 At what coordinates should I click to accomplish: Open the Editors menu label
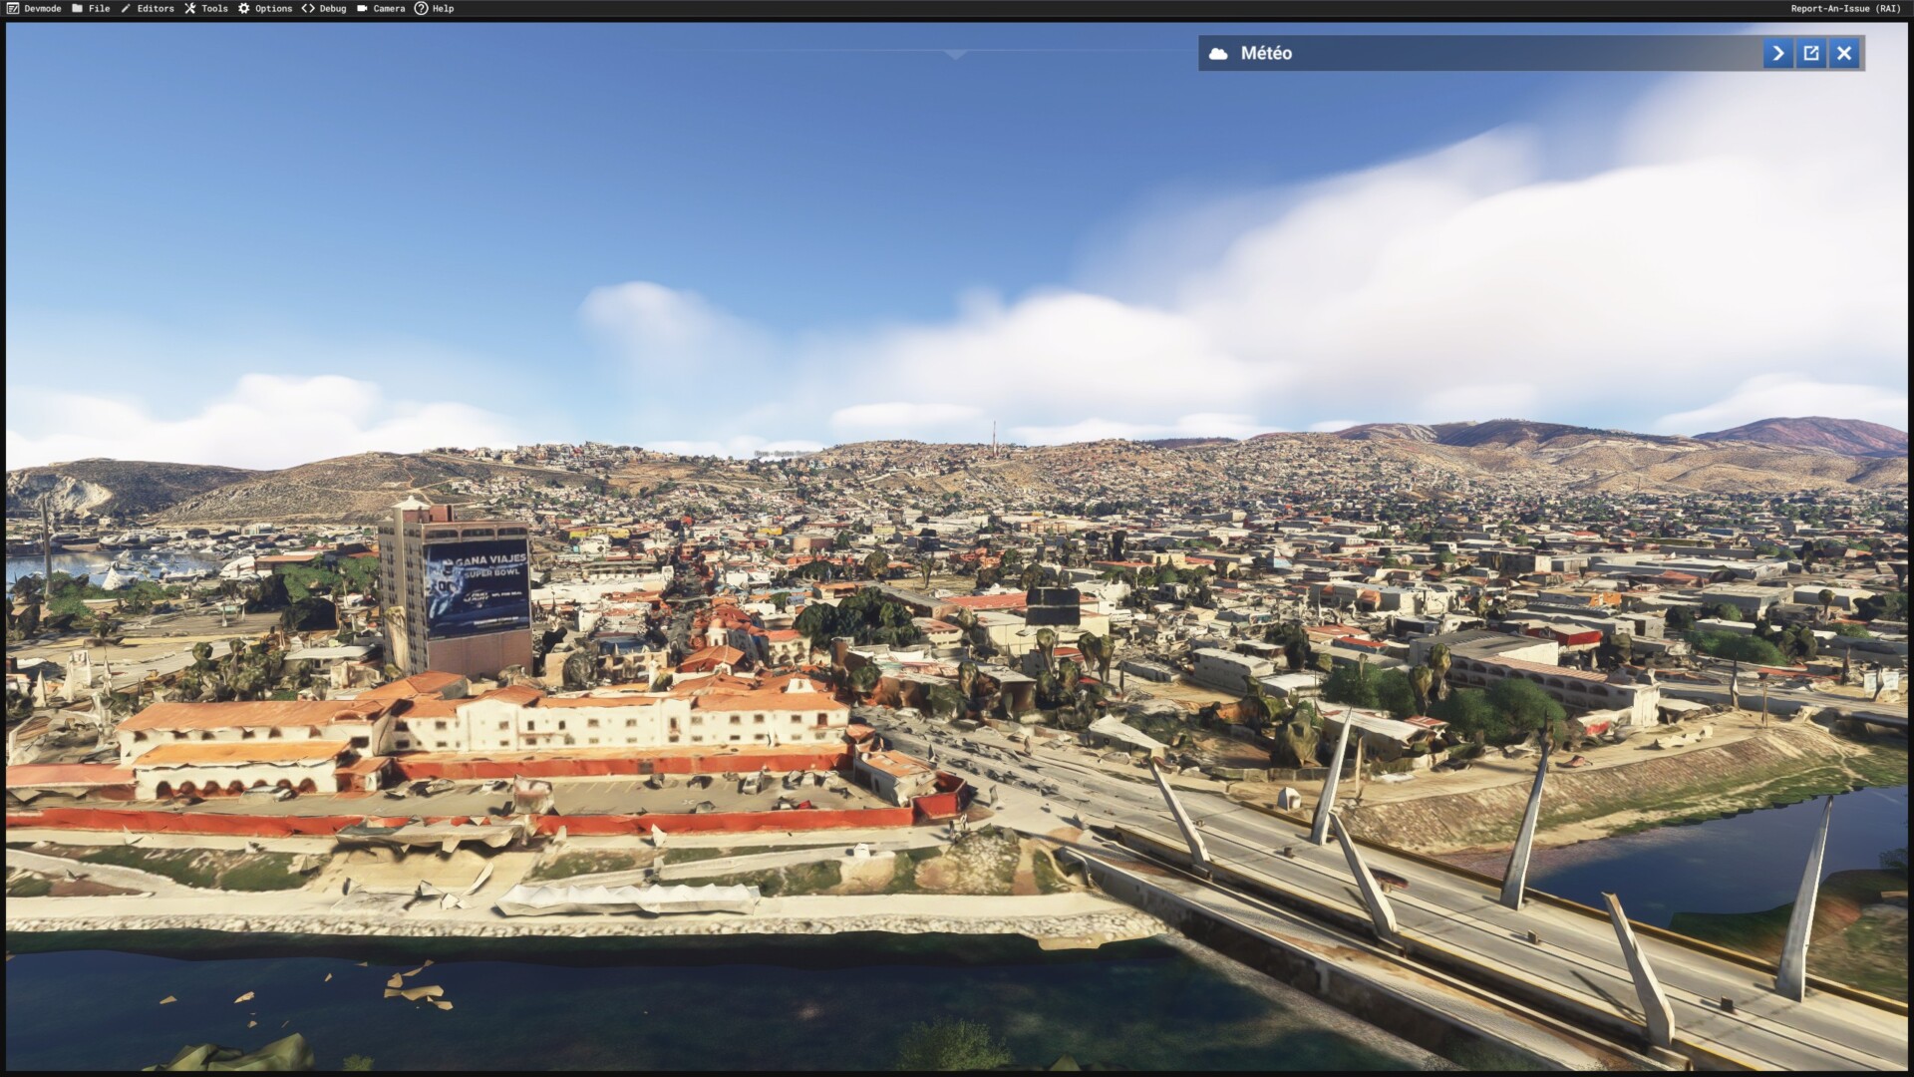pyautogui.click(x=156, y=8)
